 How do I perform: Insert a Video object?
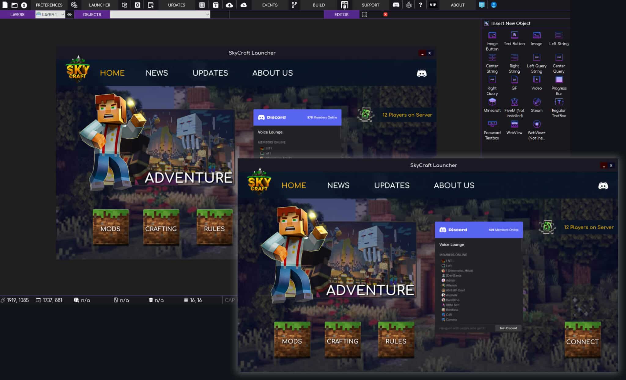click(537, 80)
